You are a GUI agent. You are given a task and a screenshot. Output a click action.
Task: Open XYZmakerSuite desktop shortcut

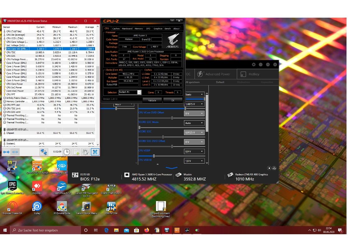62,208
